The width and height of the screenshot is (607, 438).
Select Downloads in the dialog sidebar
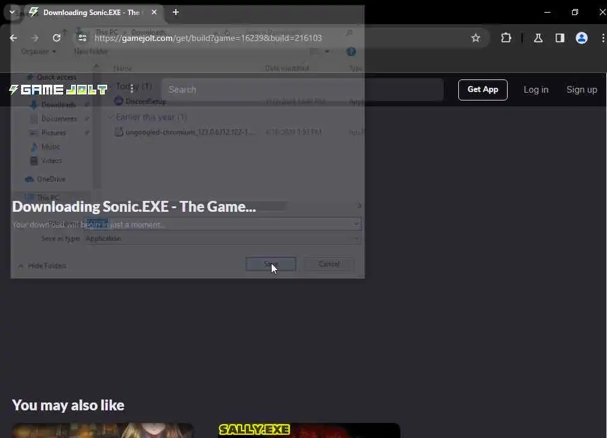[58, 105]
